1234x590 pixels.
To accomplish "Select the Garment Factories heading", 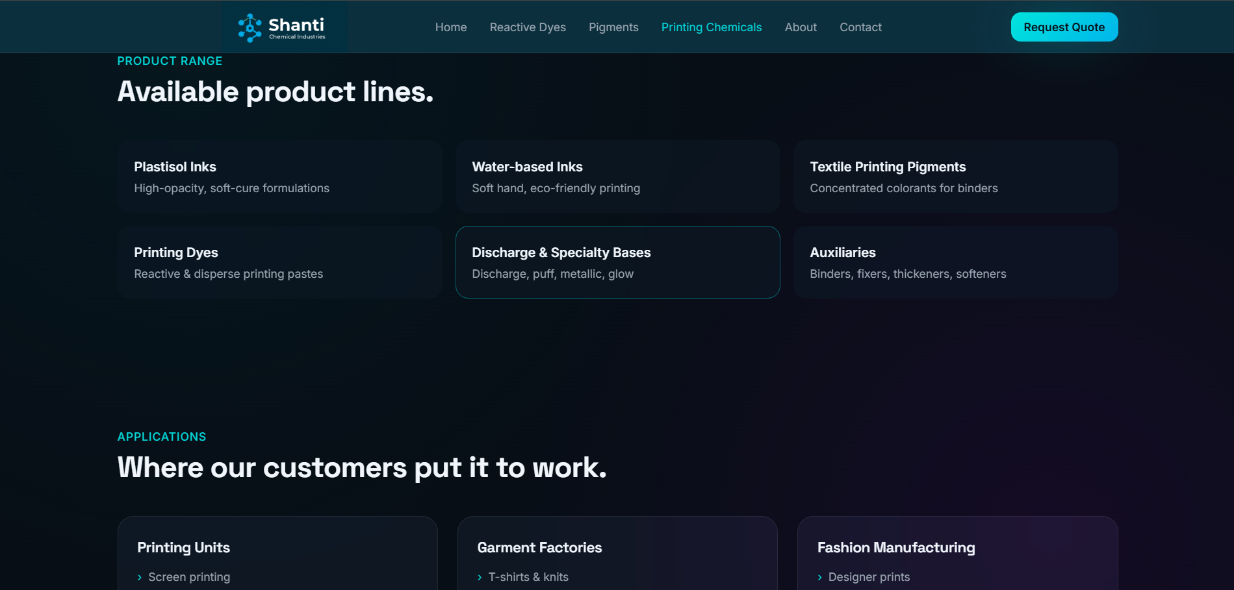I will [x=539, y=548].
